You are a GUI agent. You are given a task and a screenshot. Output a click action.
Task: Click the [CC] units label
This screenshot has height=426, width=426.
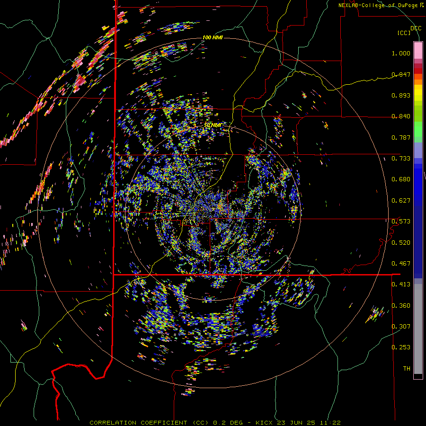pos(404,33)
